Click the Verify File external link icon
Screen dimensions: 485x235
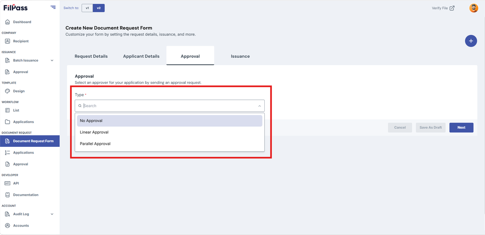tap(452, 8)
